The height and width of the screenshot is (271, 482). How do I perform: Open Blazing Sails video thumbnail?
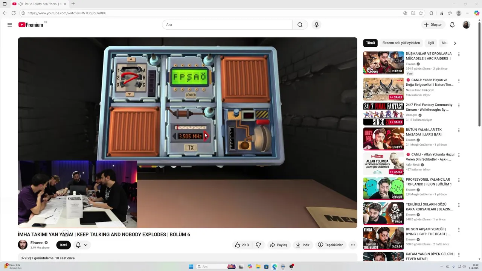click(383, 213)
